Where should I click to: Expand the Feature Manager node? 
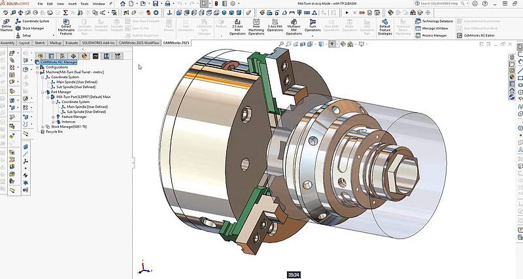(52, 117)
